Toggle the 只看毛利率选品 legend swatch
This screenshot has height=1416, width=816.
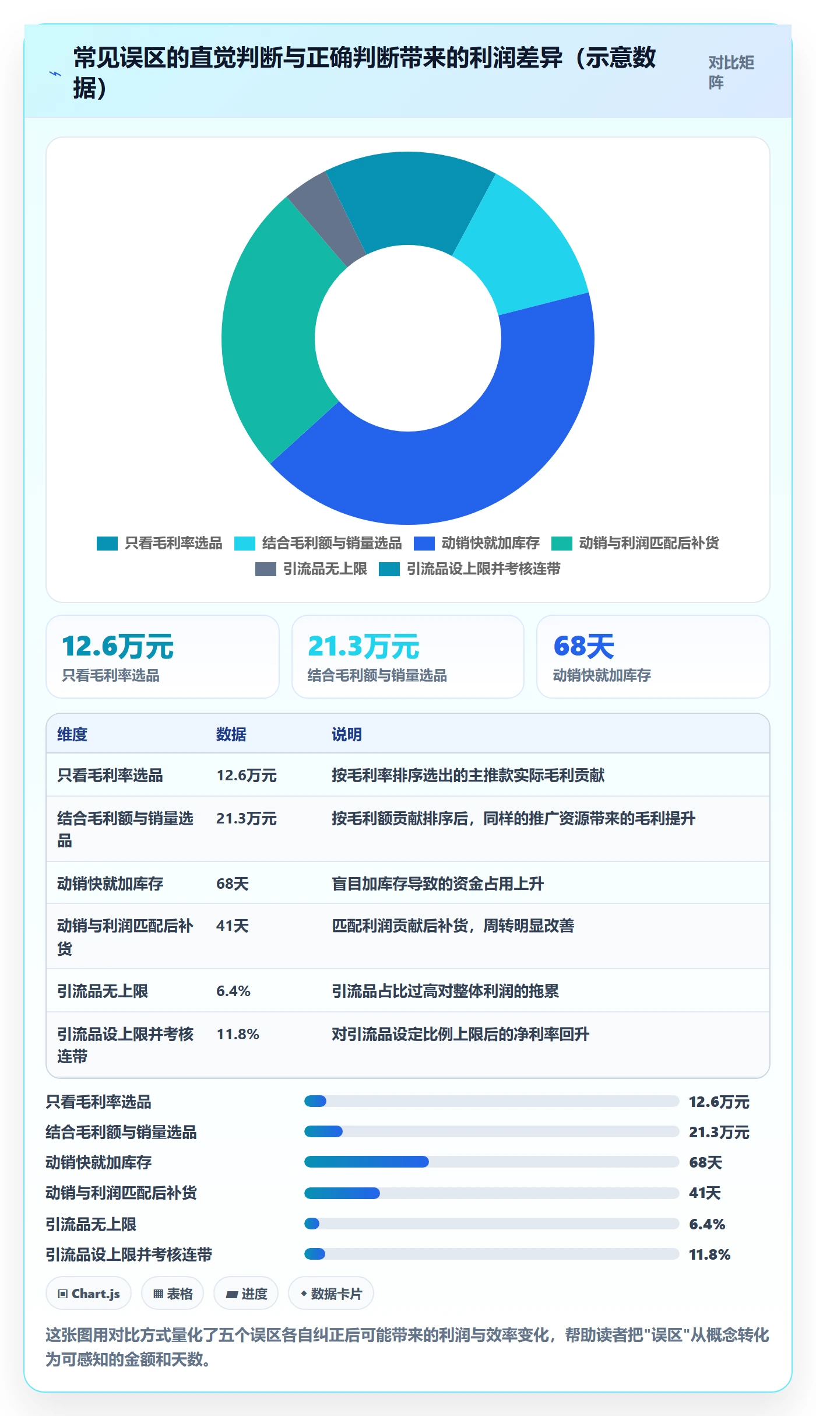click(107, 544)
